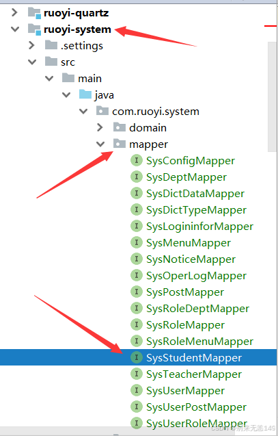The height and width of the screenshot is (436, 278).
Task: Click the SysDictDataMapper interface icon
Action: point(137,193)
